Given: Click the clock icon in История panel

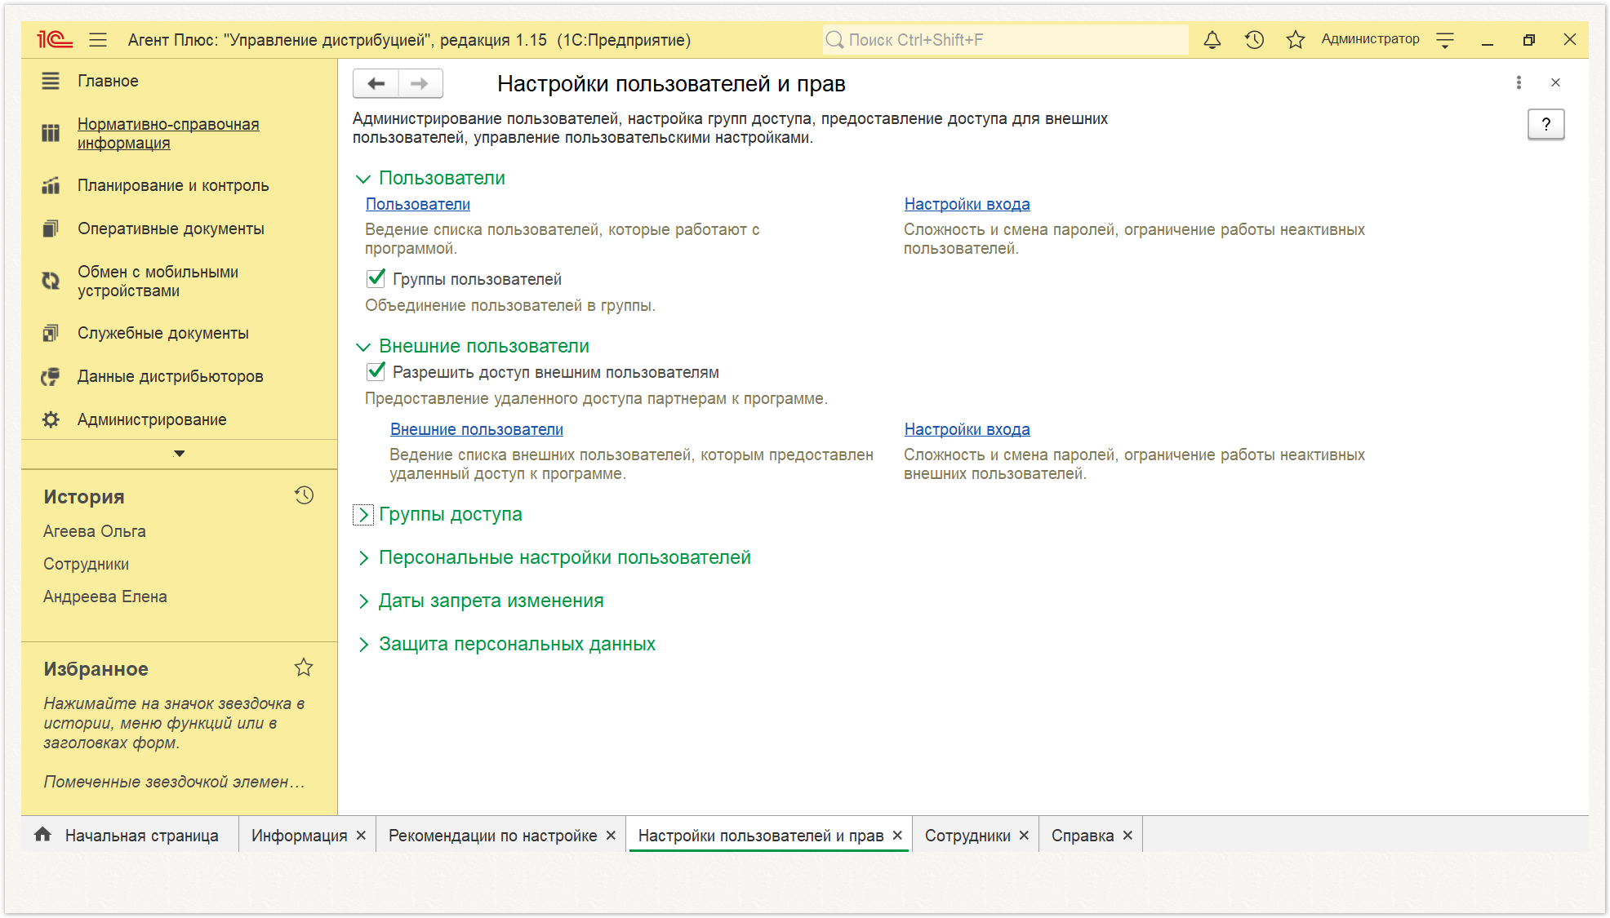Looking at the screenshot, I should tap(304, 495).
